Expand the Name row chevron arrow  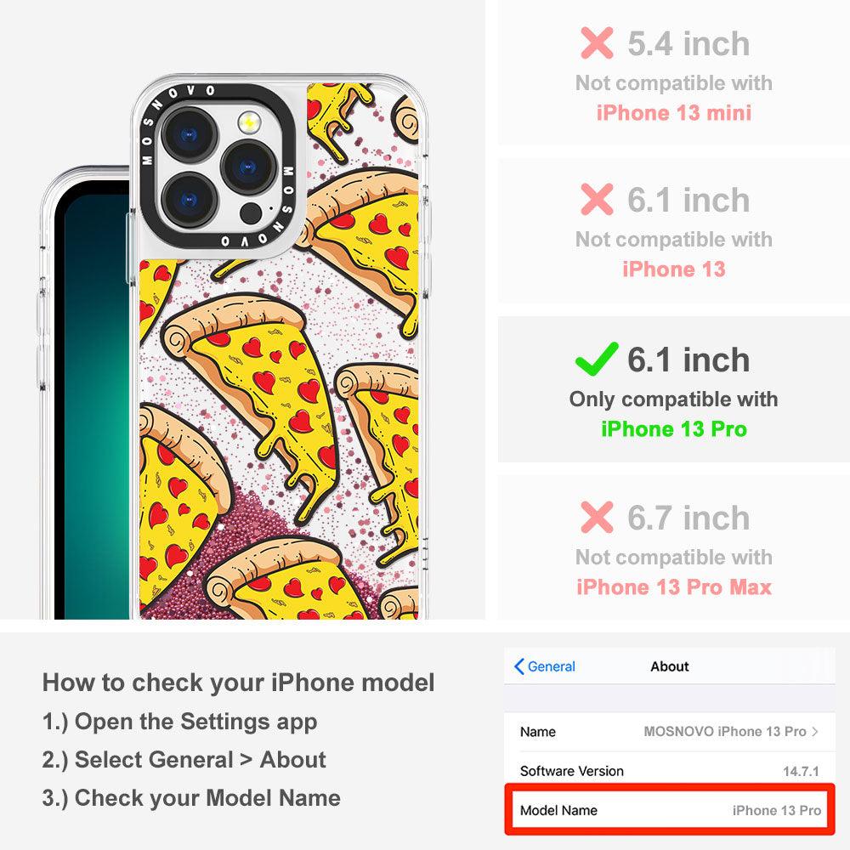[815, 731]
